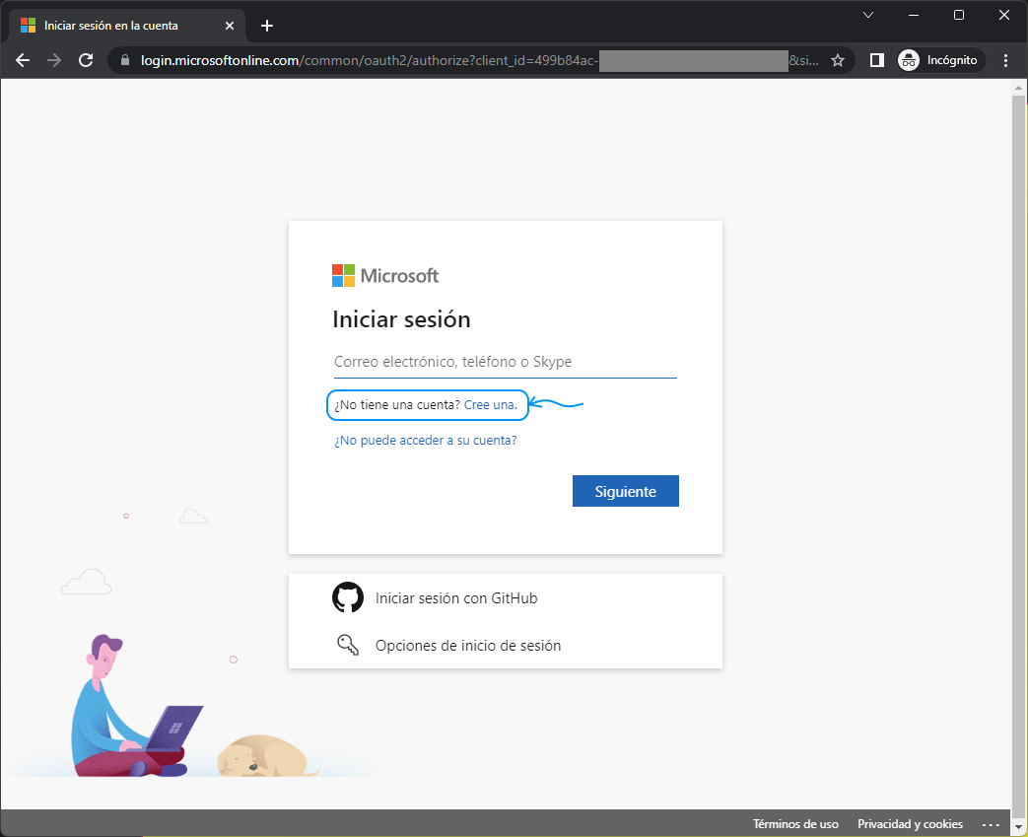Click the footer ellipsis more options
This screenshot has height=837, width=1028.
pos(991,824)
